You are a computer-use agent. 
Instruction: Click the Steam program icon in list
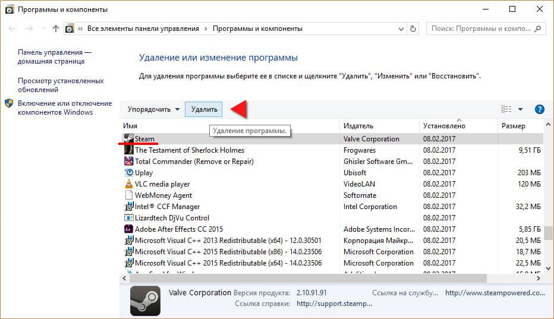click(x=128, y=138)
